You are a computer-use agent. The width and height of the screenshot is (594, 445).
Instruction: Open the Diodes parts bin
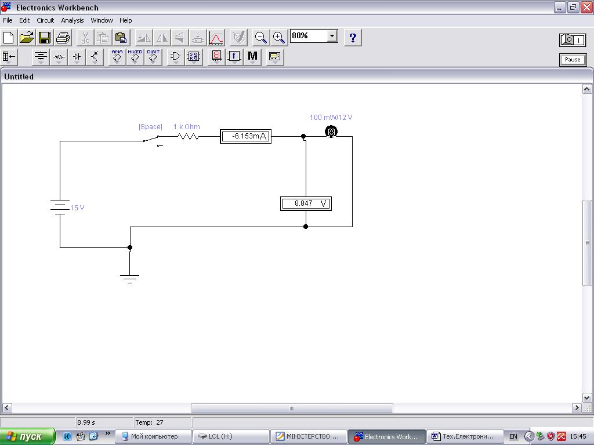point(77,57)
